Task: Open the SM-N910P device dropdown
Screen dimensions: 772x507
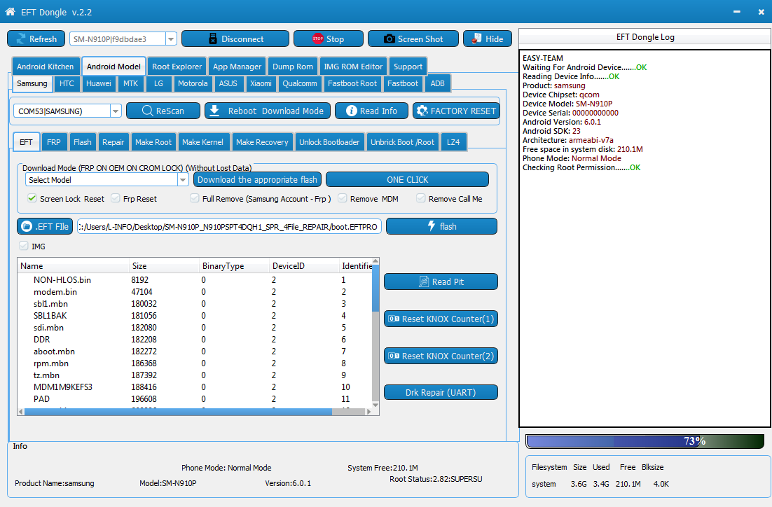Action: [171, 39]
